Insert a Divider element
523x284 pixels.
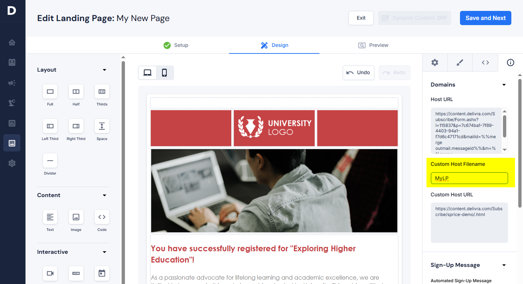tap(50, 161)
